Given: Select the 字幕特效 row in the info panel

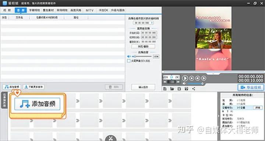Looking at the screenshot, I should pos(242,108).
